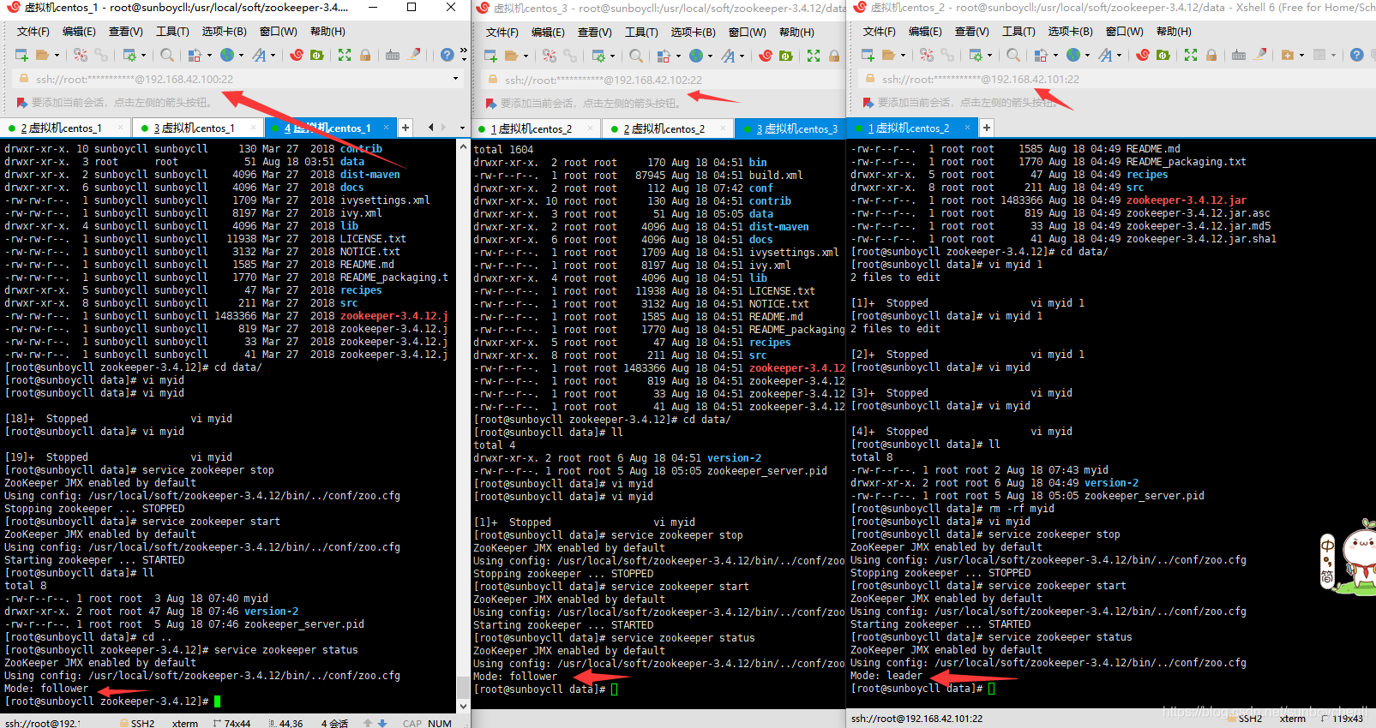Viewport: 1376px width, 728px height.
Task: Click red Xshell swirl icon in centos_3 toolbar
Action: click(x=765, y=56)
